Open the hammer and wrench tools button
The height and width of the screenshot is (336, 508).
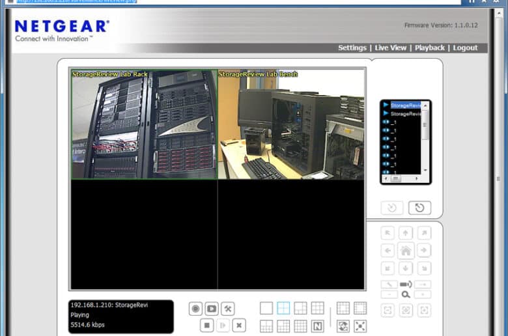(228, 309)
